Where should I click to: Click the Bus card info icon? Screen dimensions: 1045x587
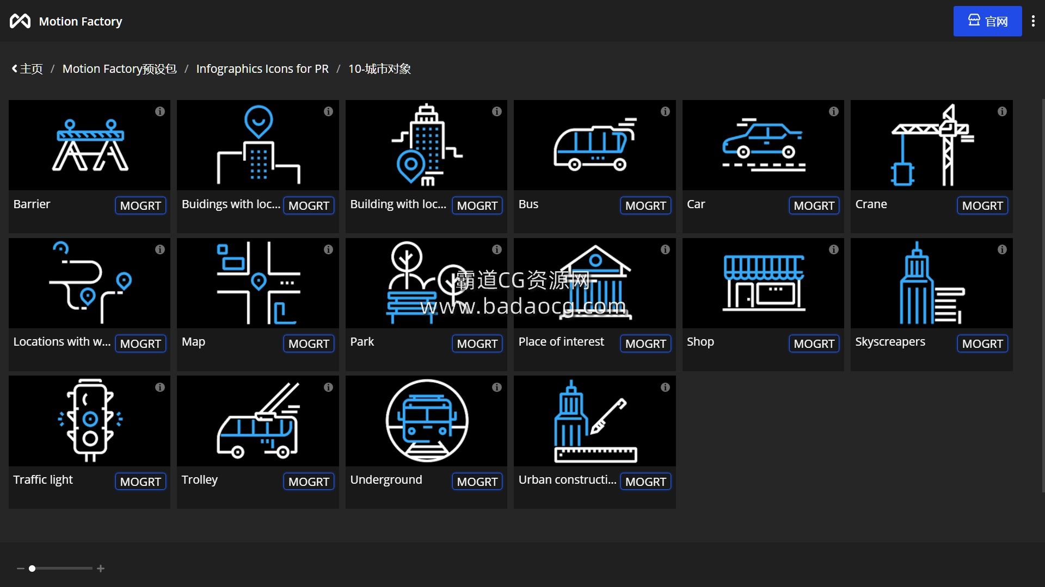point(665,111)
